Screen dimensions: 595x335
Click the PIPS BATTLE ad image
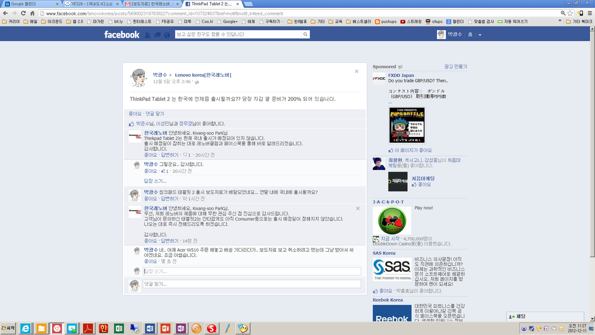pyautogui.click(x=407, y=125)
